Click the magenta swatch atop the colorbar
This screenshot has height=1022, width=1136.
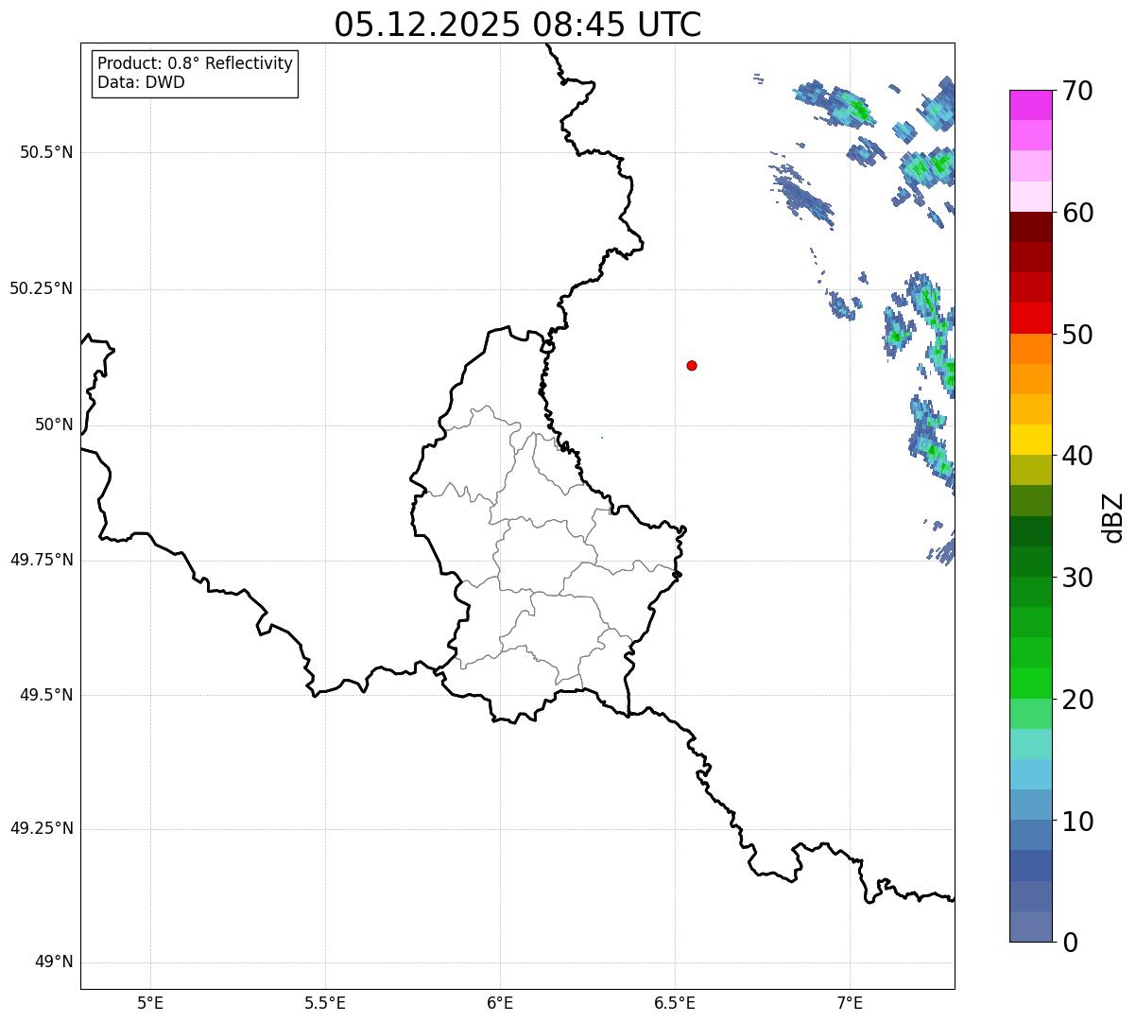point(1030,105)
